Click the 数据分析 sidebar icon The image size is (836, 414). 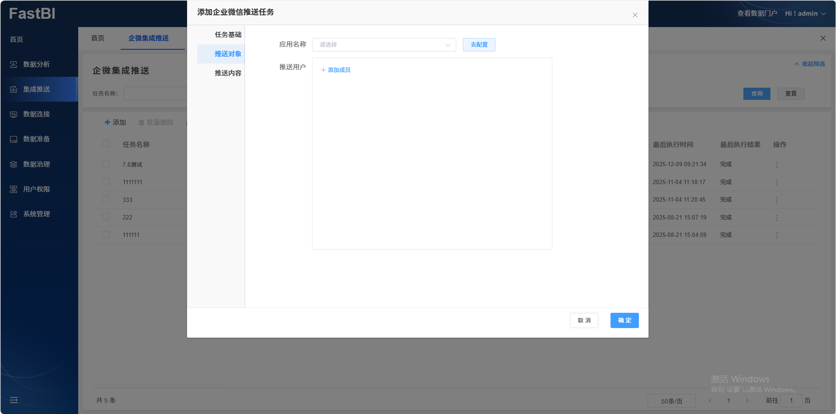(14, 65)
